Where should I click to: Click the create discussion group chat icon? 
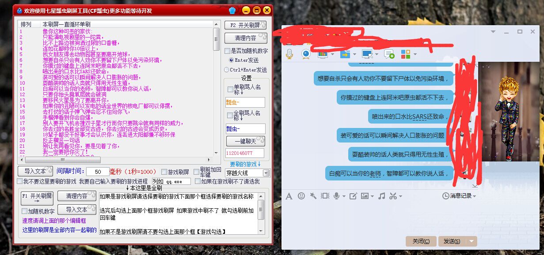389,54
